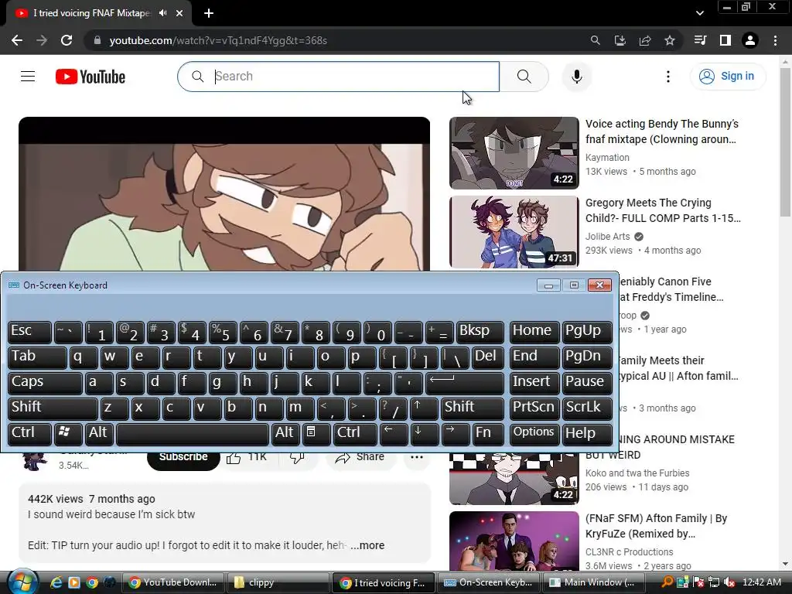Close the 'I tried voicing FNAF' tab
Screen dimensions: 792x594
pyautogui.click(x=179, y=13)
